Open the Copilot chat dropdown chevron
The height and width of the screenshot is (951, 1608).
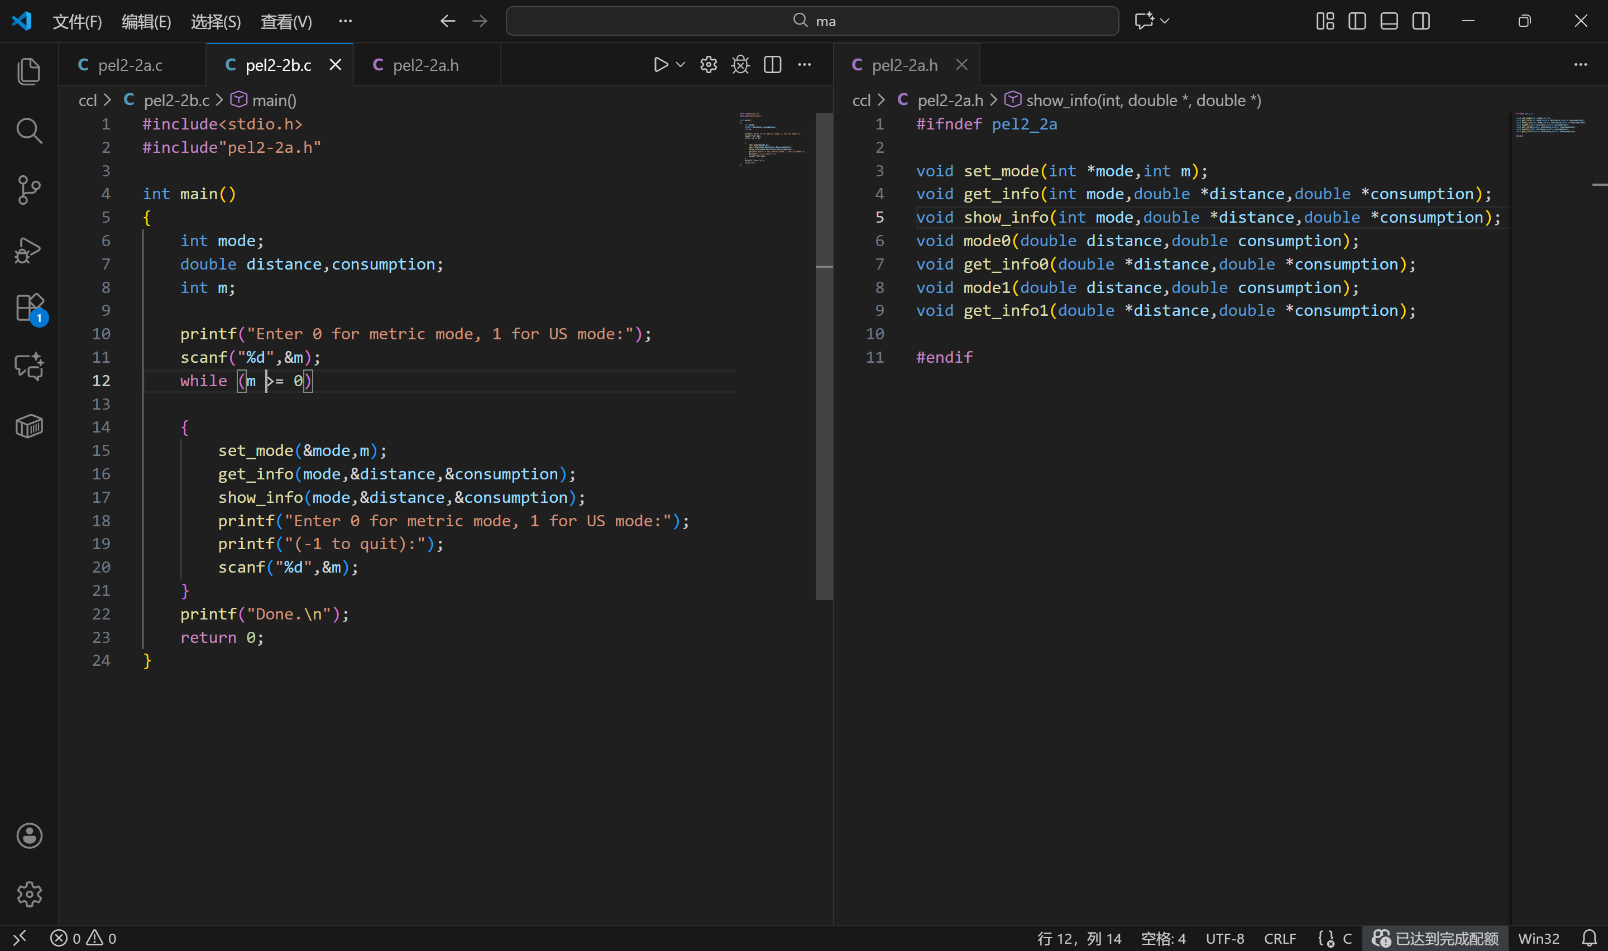pyautogui.click(x=1165, y=21)
